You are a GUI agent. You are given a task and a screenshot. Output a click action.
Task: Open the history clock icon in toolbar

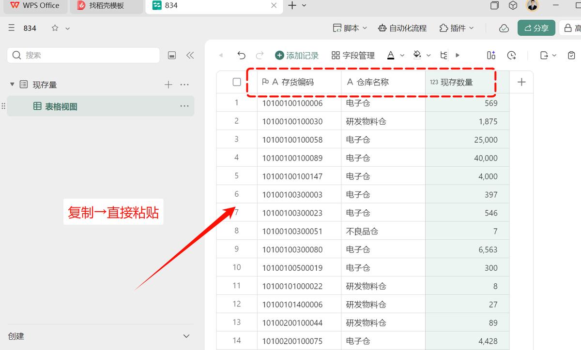pyautogui.click(x=511, y=56)
